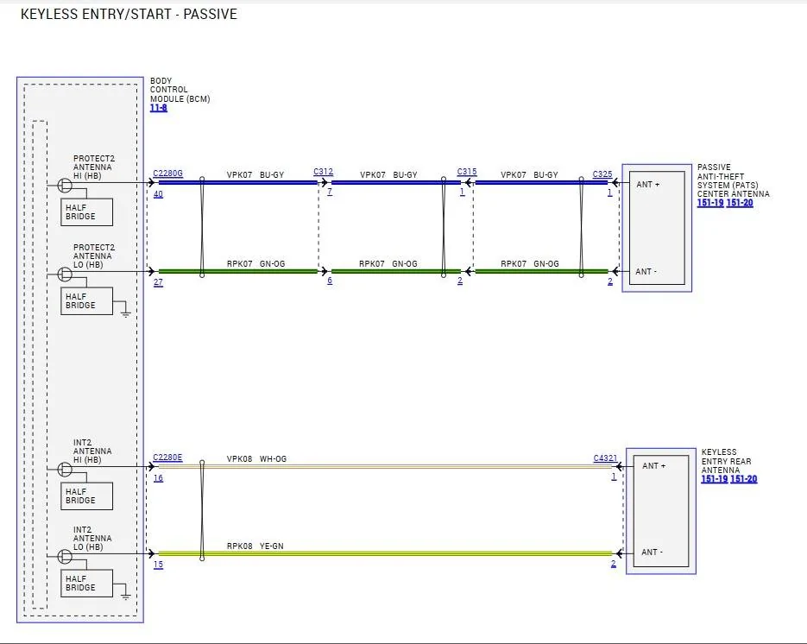Select pin 16 of C2280E

pos(159,478)
